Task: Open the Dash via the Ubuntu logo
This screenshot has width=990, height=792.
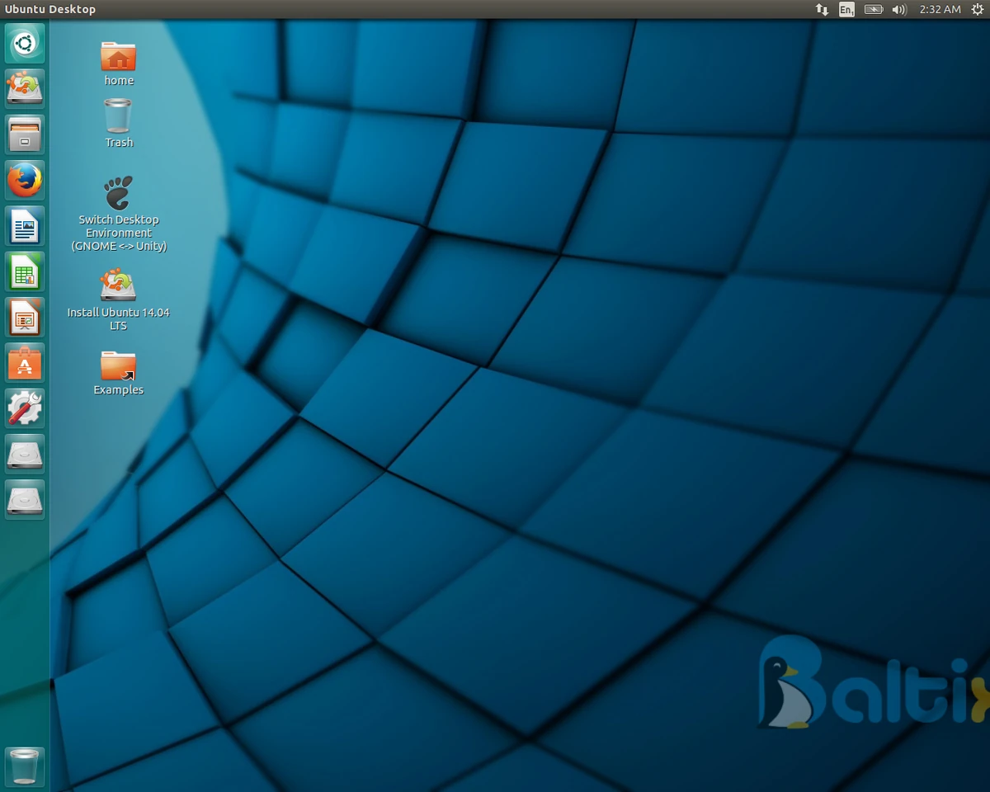Action: coord(25,43)
